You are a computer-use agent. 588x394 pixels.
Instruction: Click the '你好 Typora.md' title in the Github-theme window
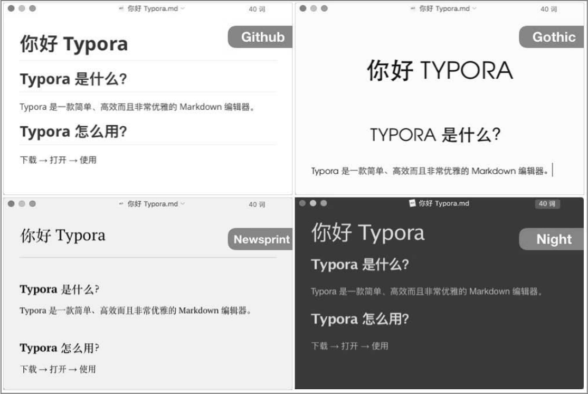[x=153, y=8]
